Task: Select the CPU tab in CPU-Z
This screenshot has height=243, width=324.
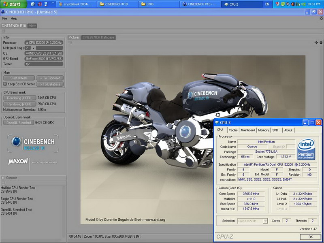Action: pos(220,130)
